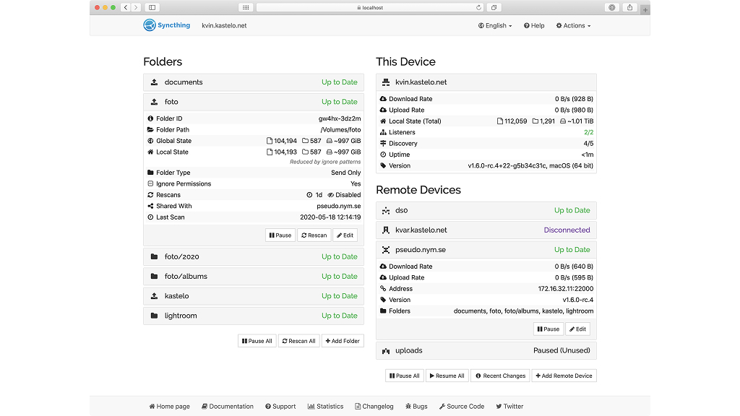
Task: Click the Safari share icon
Action: [630, 7]
